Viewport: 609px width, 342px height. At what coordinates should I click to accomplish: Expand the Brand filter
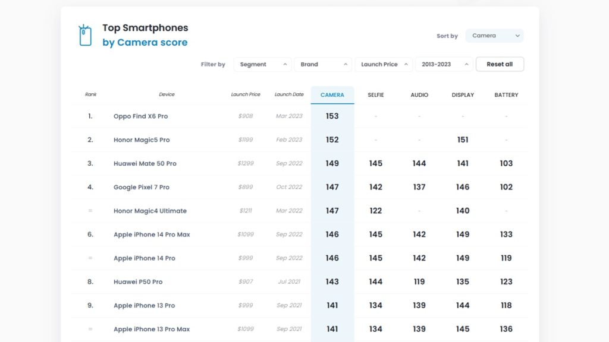[x=323, y=64]
